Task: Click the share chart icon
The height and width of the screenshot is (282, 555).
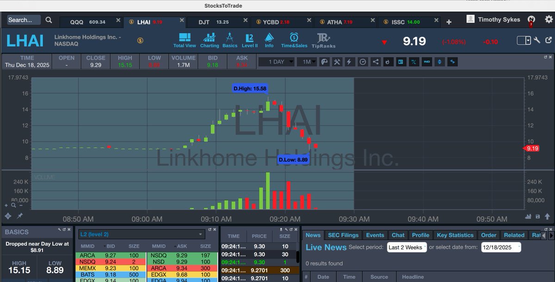Action: tap(376, 61)
